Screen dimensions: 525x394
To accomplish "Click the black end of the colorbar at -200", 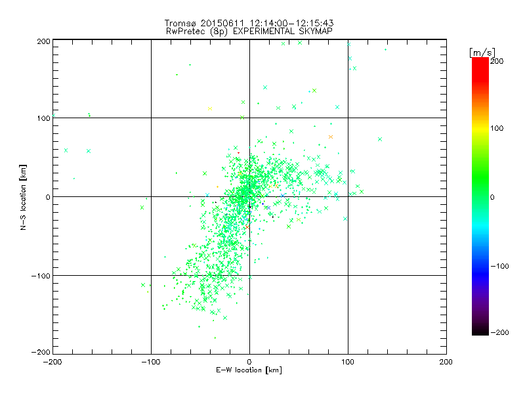I will pyautogui.click(x=480, y=332).
